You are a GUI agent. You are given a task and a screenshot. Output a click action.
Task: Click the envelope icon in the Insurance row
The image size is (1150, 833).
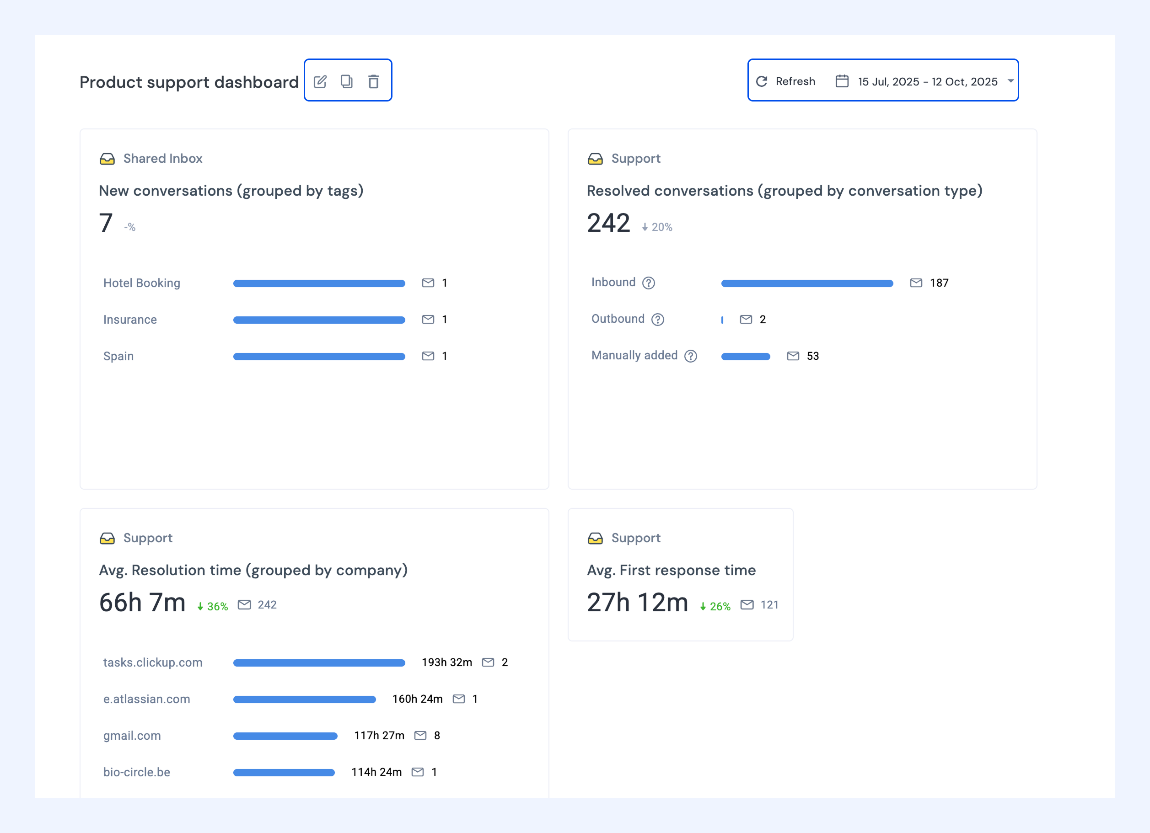click(x=428, y=319)
